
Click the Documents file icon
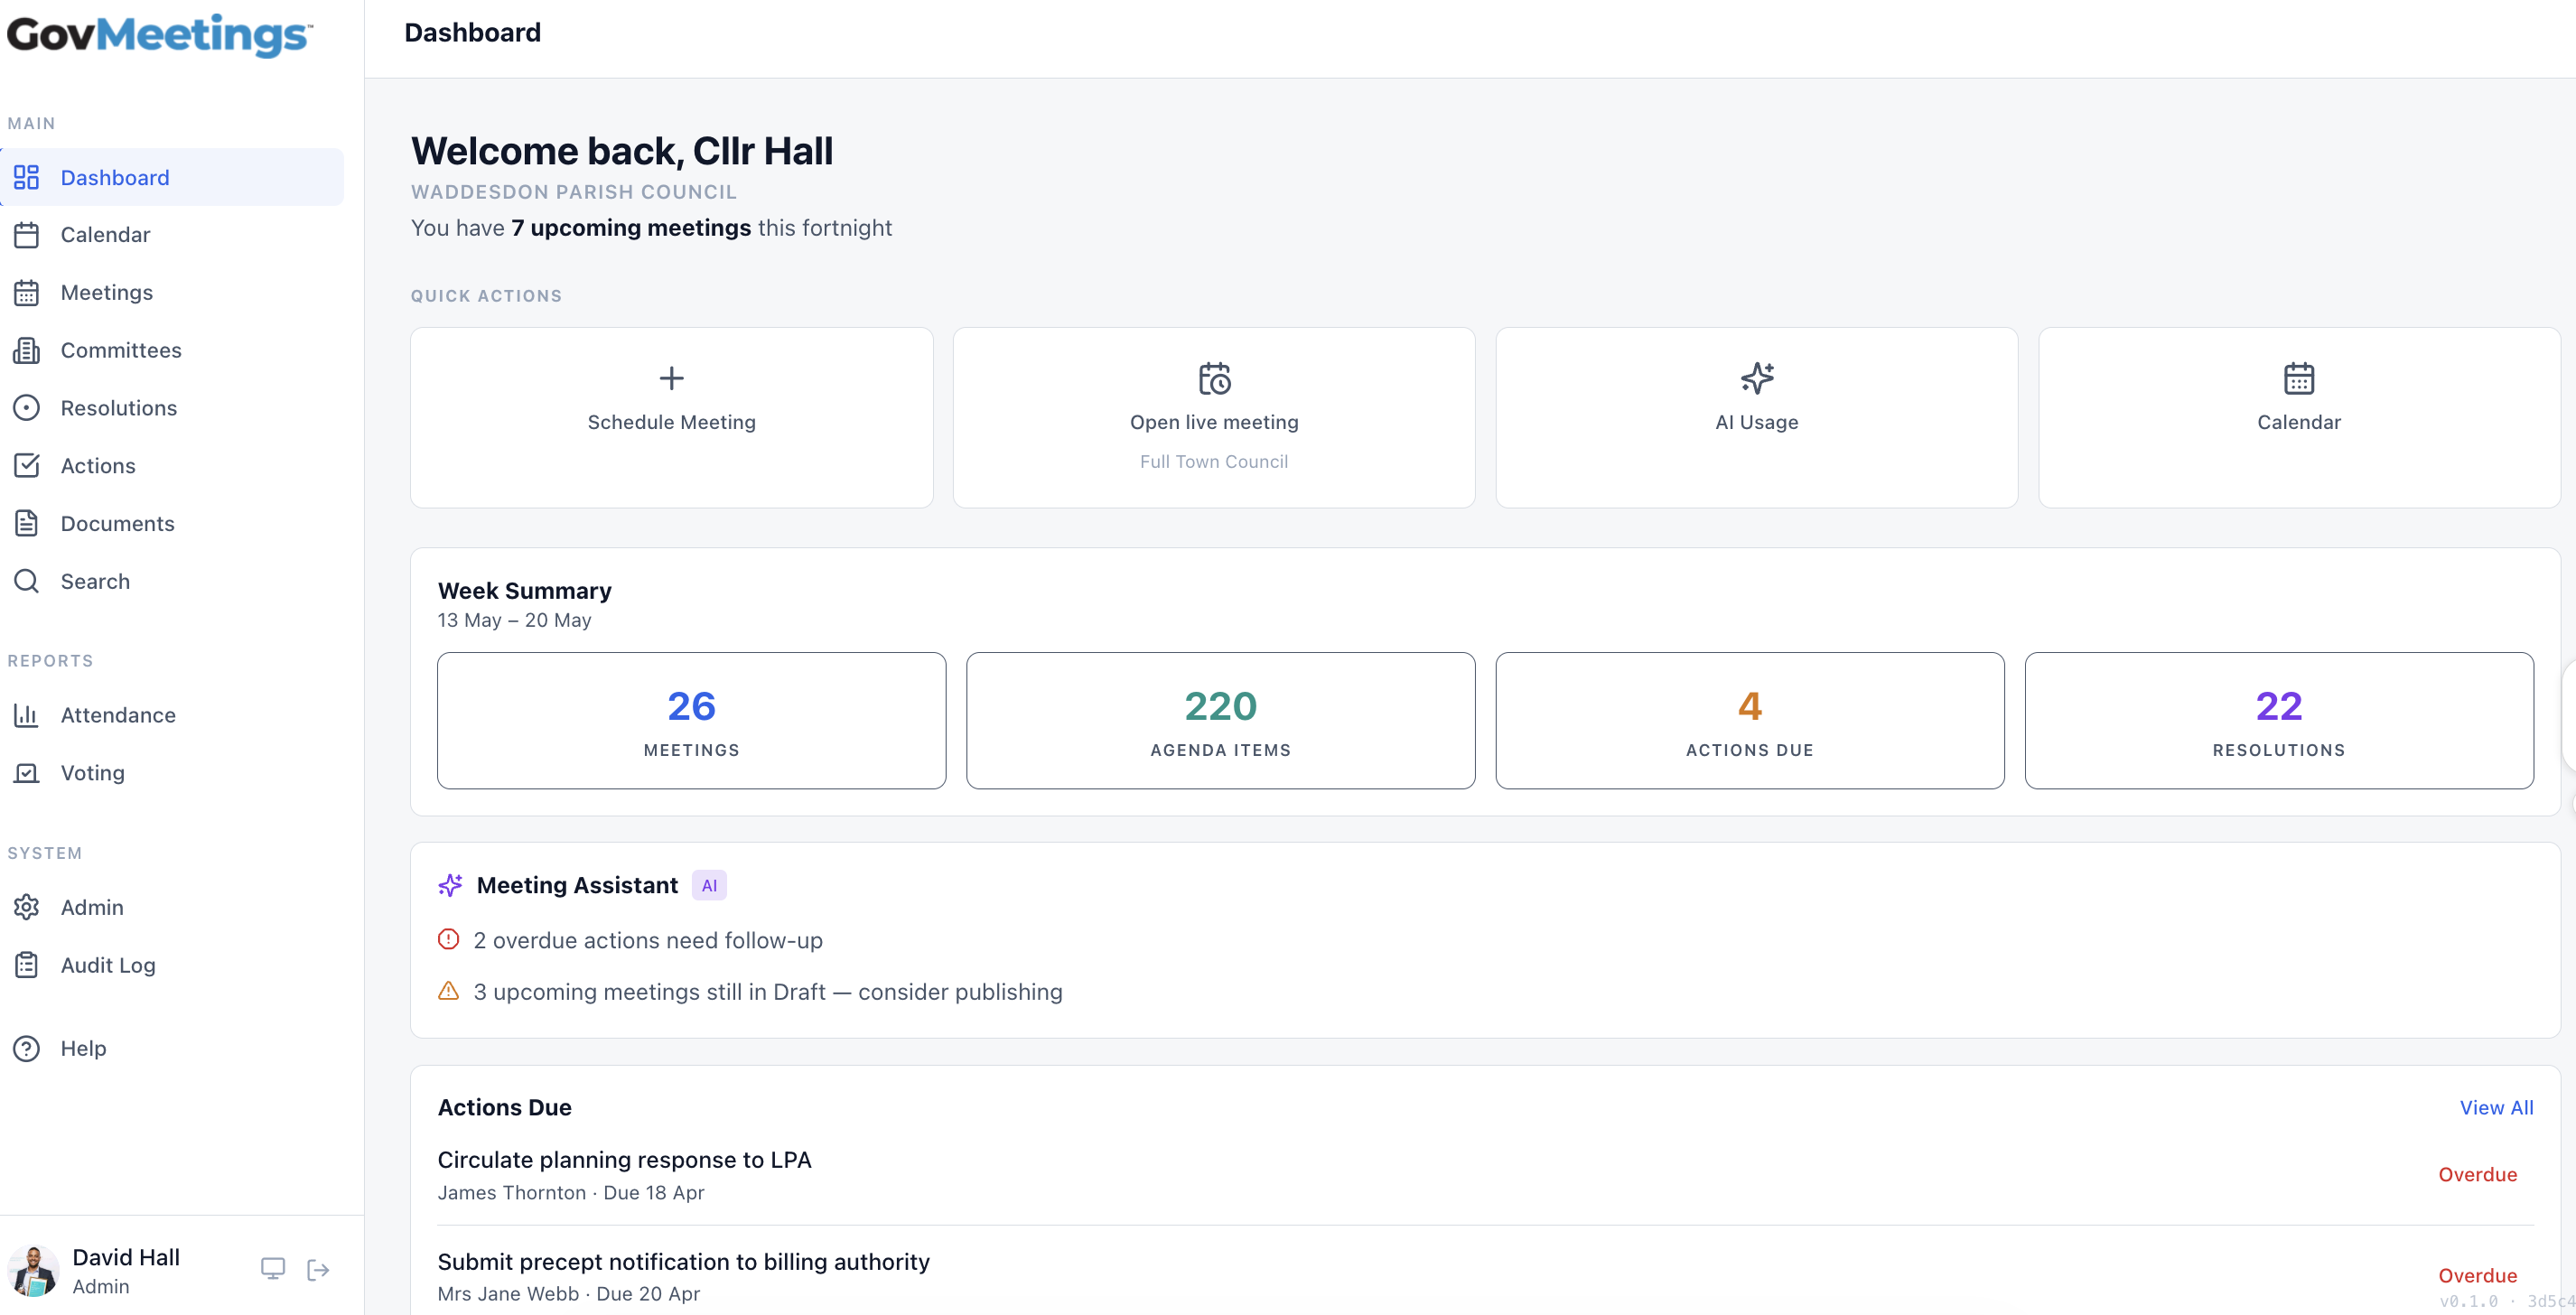(x=26, y=524)
